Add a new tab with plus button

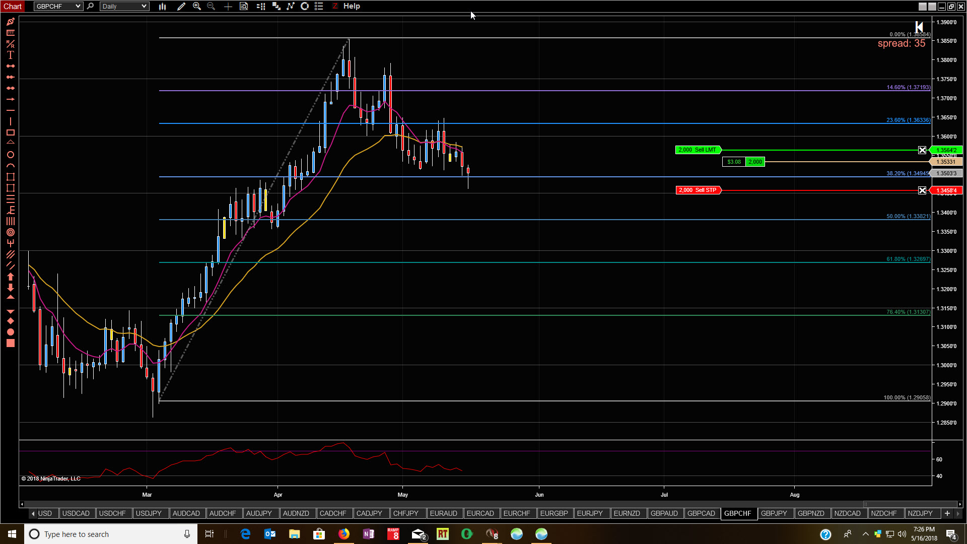point(947,513)
